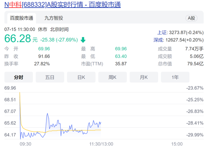The image size is (206, 147).
Task: Select the 五日 chart view
Action: click(x=50, y=77)
